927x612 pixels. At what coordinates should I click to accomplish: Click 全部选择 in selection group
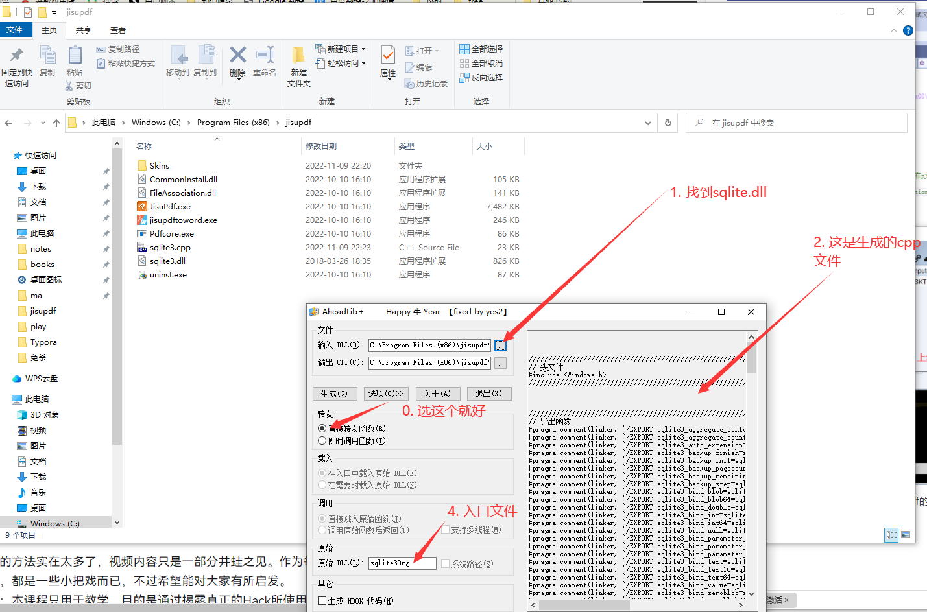pyautogui.click(x=481, y=49)
